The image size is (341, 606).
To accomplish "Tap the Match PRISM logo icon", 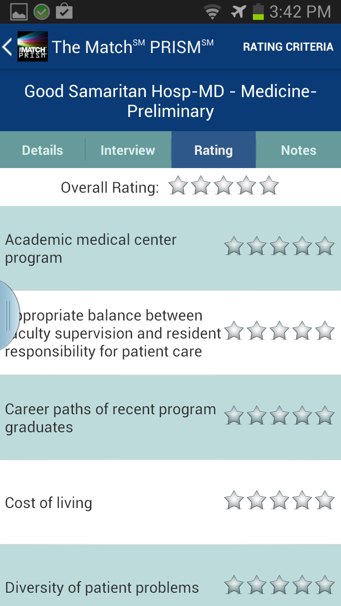I will [x=33, y=46].
